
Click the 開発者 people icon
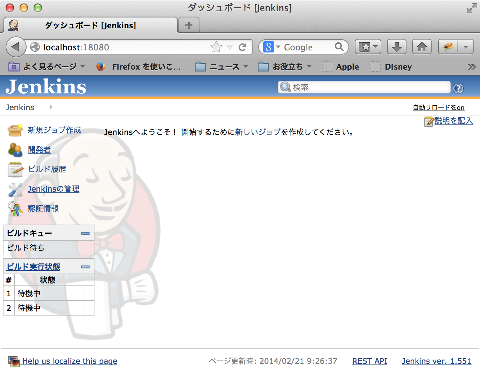tap(15, 150)
